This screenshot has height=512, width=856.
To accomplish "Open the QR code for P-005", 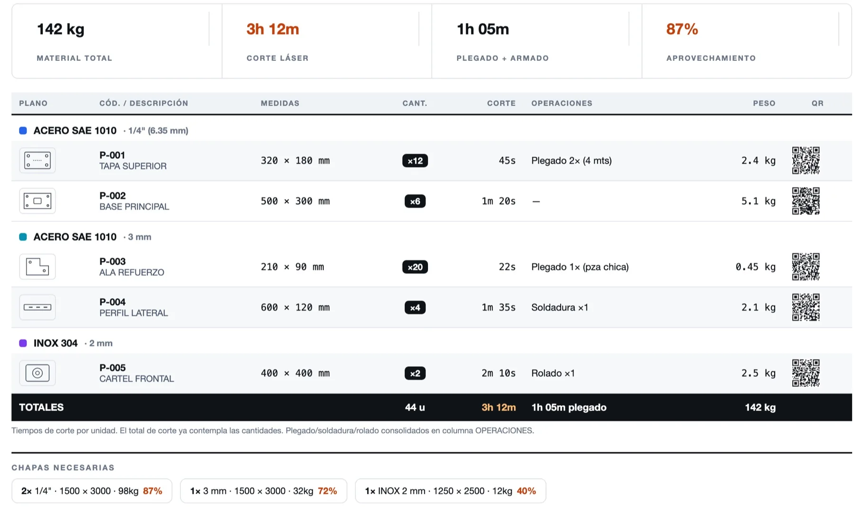I will coord(806,373).
